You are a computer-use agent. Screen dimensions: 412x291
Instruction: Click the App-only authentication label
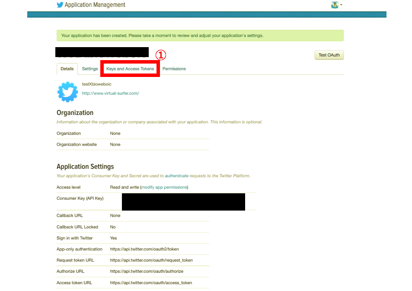click(80, 249)
